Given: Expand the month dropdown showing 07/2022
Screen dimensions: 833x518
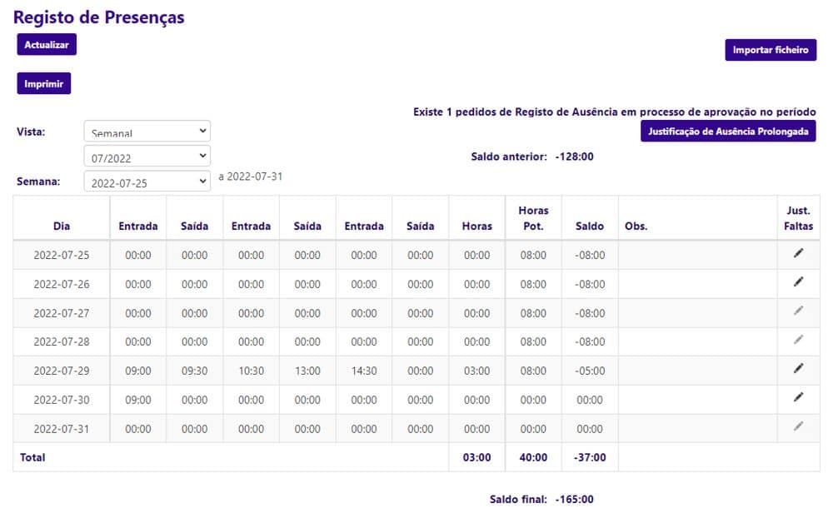Looking at the screenshot, I should click(x=147, y=157).
